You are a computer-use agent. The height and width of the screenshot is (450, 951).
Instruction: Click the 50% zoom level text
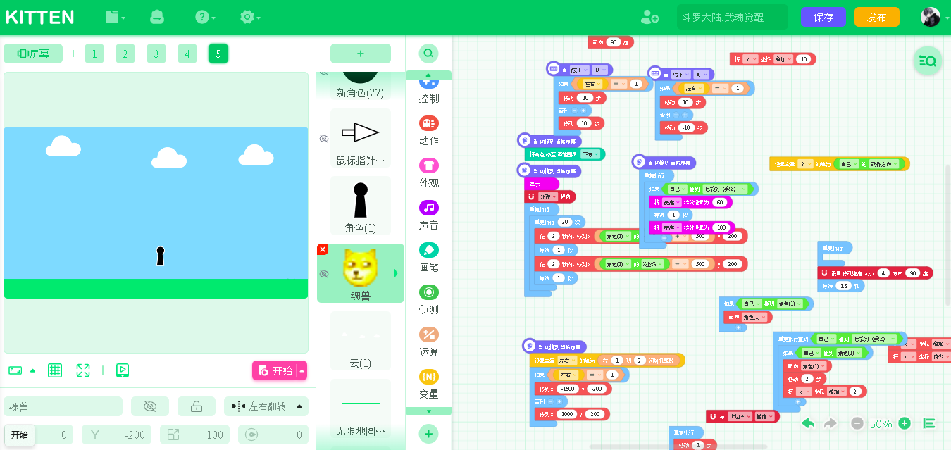(881, 423)
